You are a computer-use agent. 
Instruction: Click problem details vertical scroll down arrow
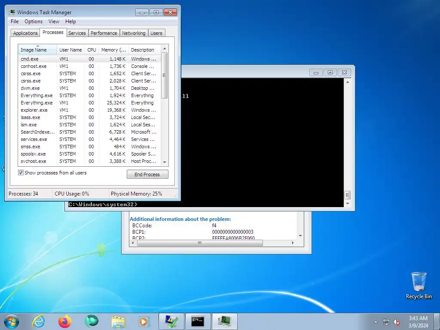(x=300, y=236)
